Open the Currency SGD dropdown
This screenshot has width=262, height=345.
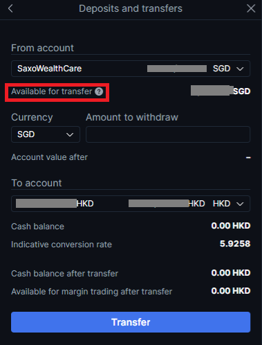(46, 134)
